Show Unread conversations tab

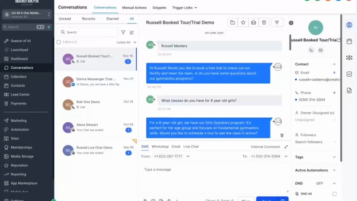point(65,18)
